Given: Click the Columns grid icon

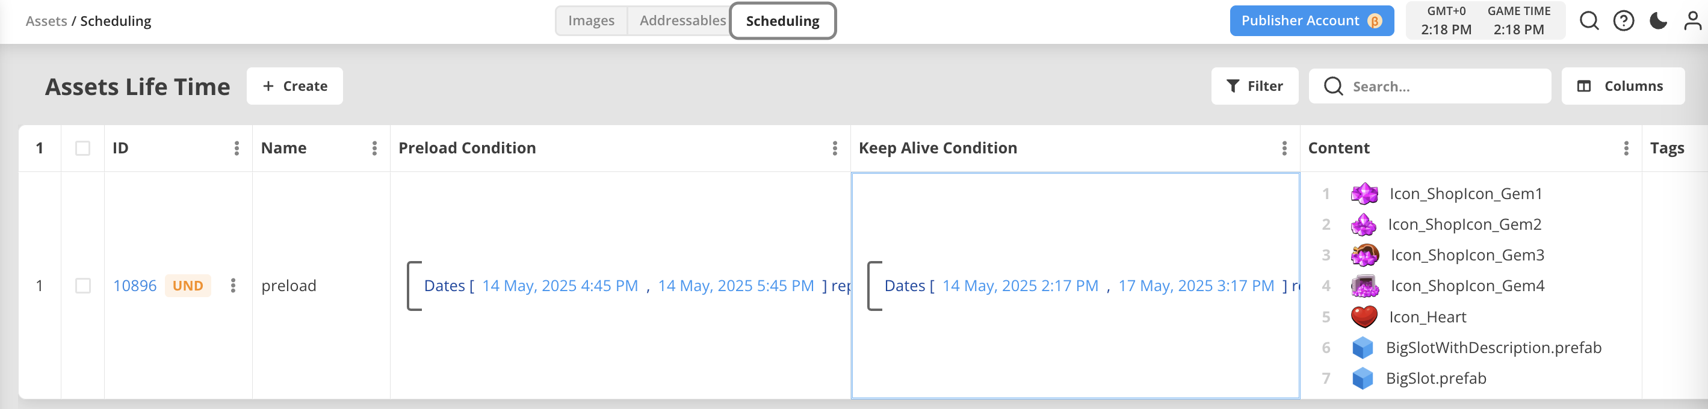Looking at the screenshot, I should 1585,86.
